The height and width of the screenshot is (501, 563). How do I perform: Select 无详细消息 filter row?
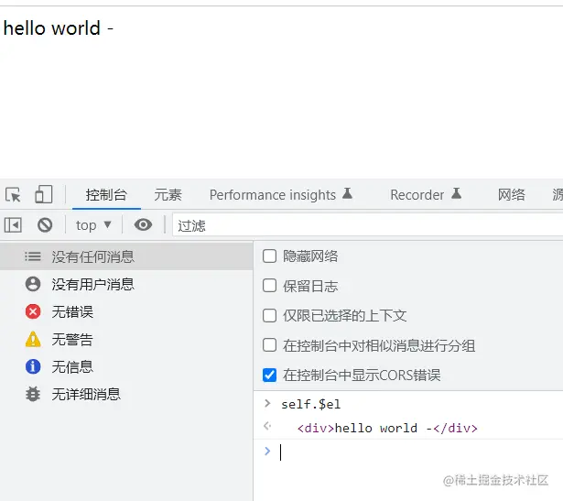click(126, 394)
